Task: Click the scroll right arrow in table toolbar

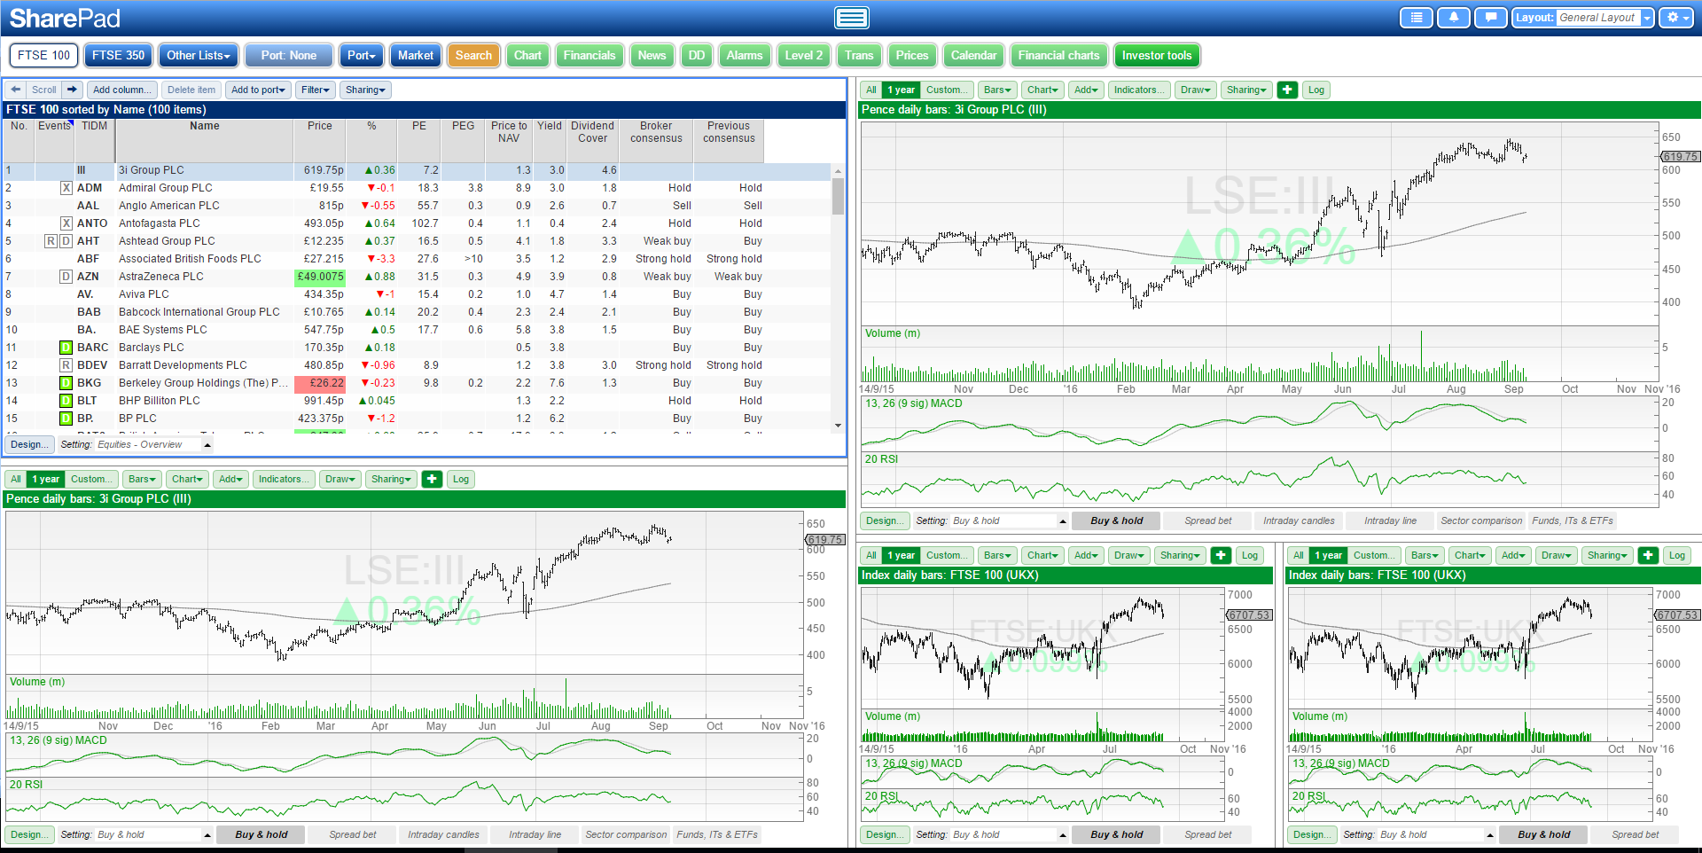Action: 73,90
